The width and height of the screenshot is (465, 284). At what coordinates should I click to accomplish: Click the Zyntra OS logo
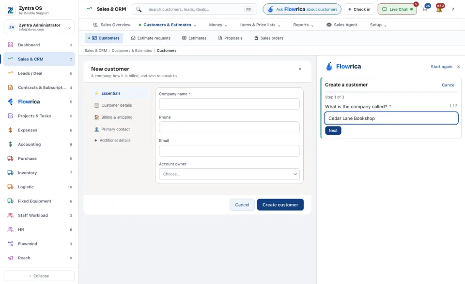10,10
